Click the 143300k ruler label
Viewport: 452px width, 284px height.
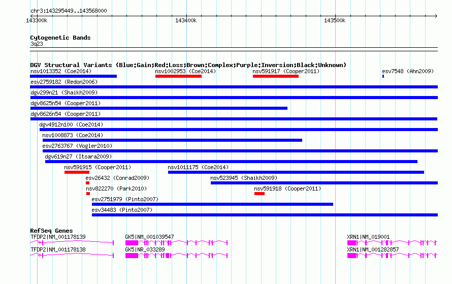pos(37,20)
